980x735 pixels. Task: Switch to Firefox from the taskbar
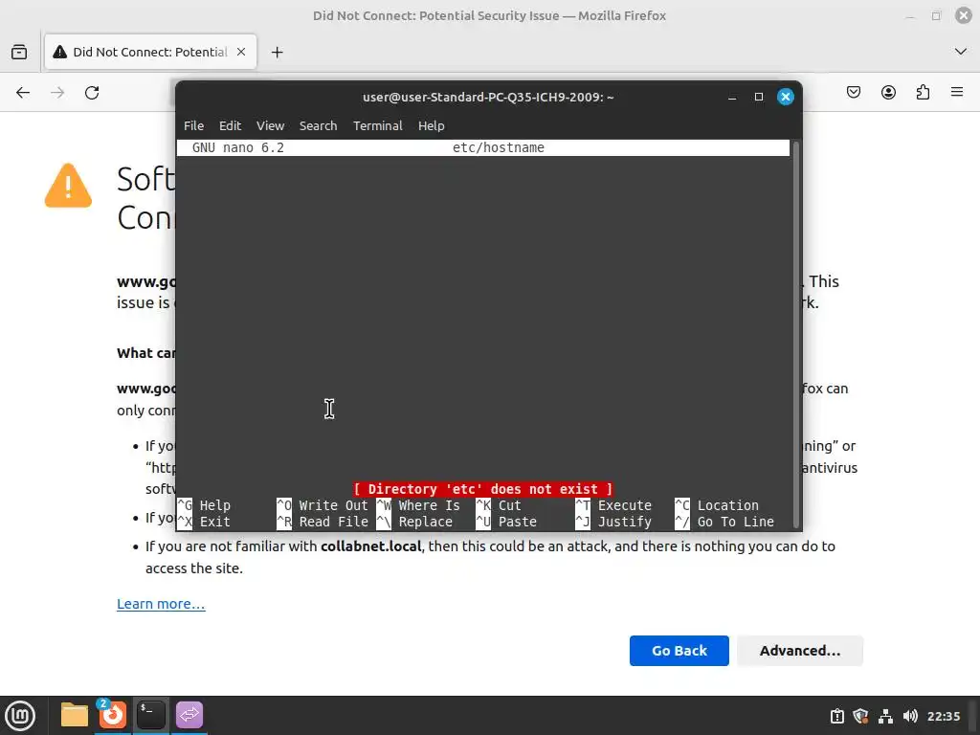click(113, 714)
